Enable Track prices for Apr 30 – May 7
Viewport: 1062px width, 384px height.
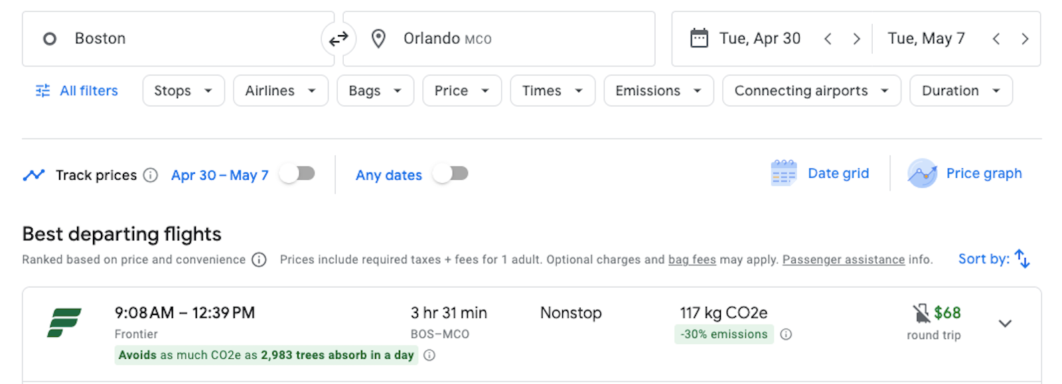[297, 174]
